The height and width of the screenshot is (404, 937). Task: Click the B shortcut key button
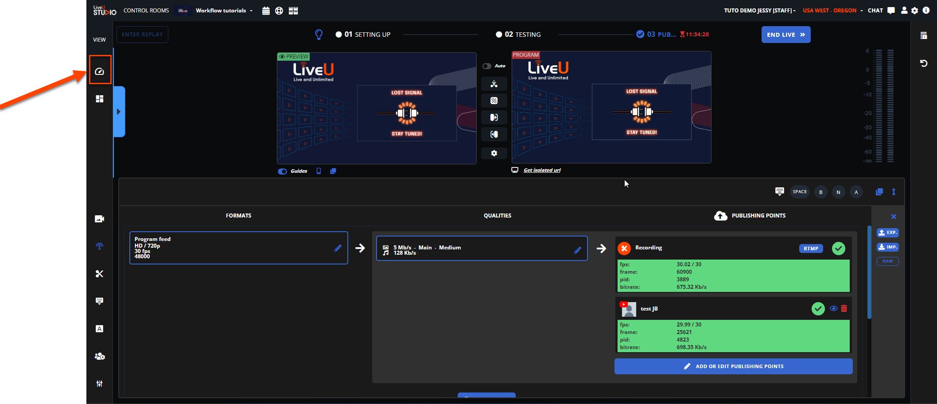pyautogui.click(x=821, y=192)
